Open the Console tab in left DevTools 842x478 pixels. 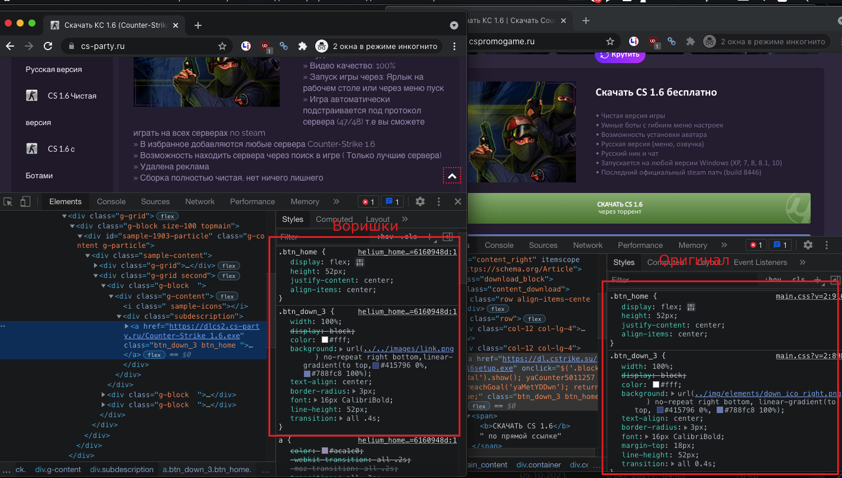tap(111, 202)
